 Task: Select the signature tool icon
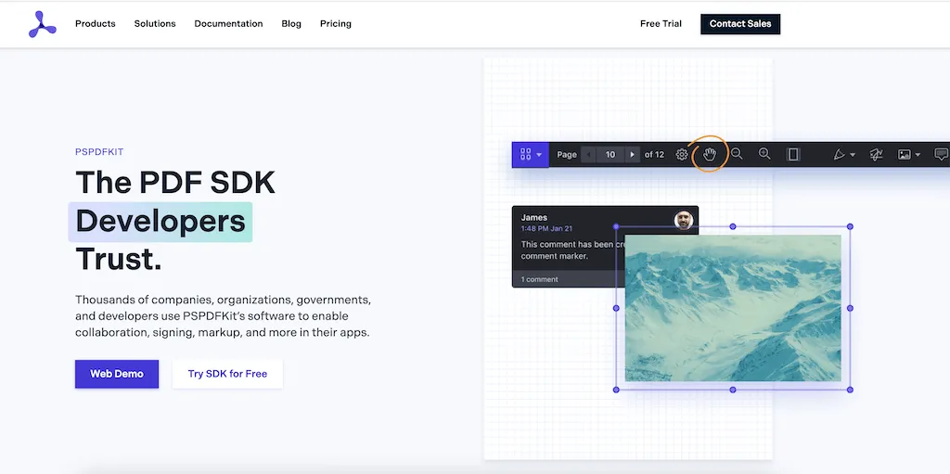pos(876,155)
